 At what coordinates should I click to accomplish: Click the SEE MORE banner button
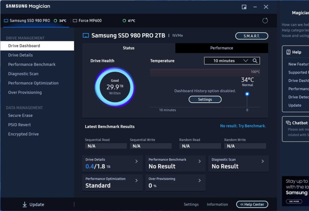pyautogui.click(x=294, y=201)
